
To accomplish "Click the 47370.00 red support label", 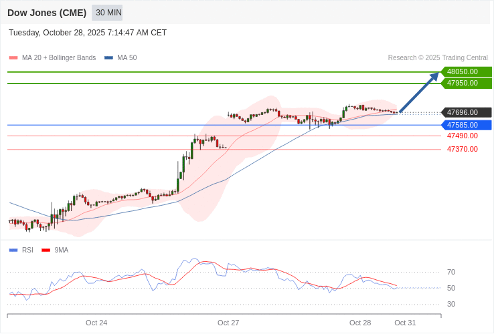I will click(463, 149).
